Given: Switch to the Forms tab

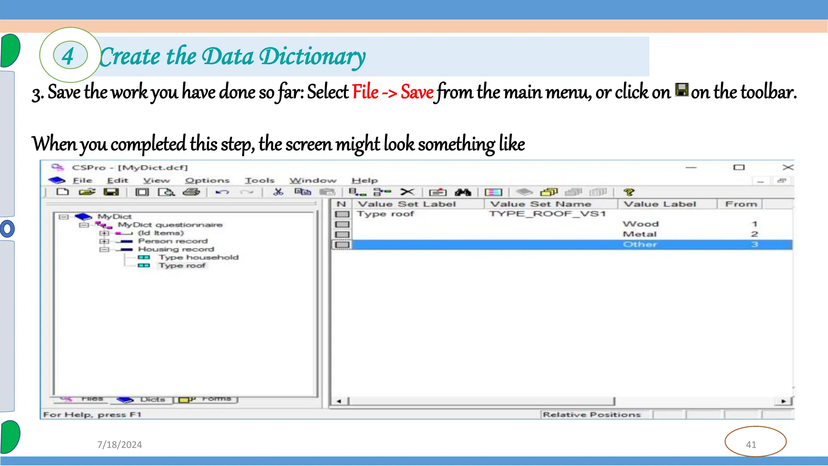Looking at the screenshot, I should [x=205, y=399].
